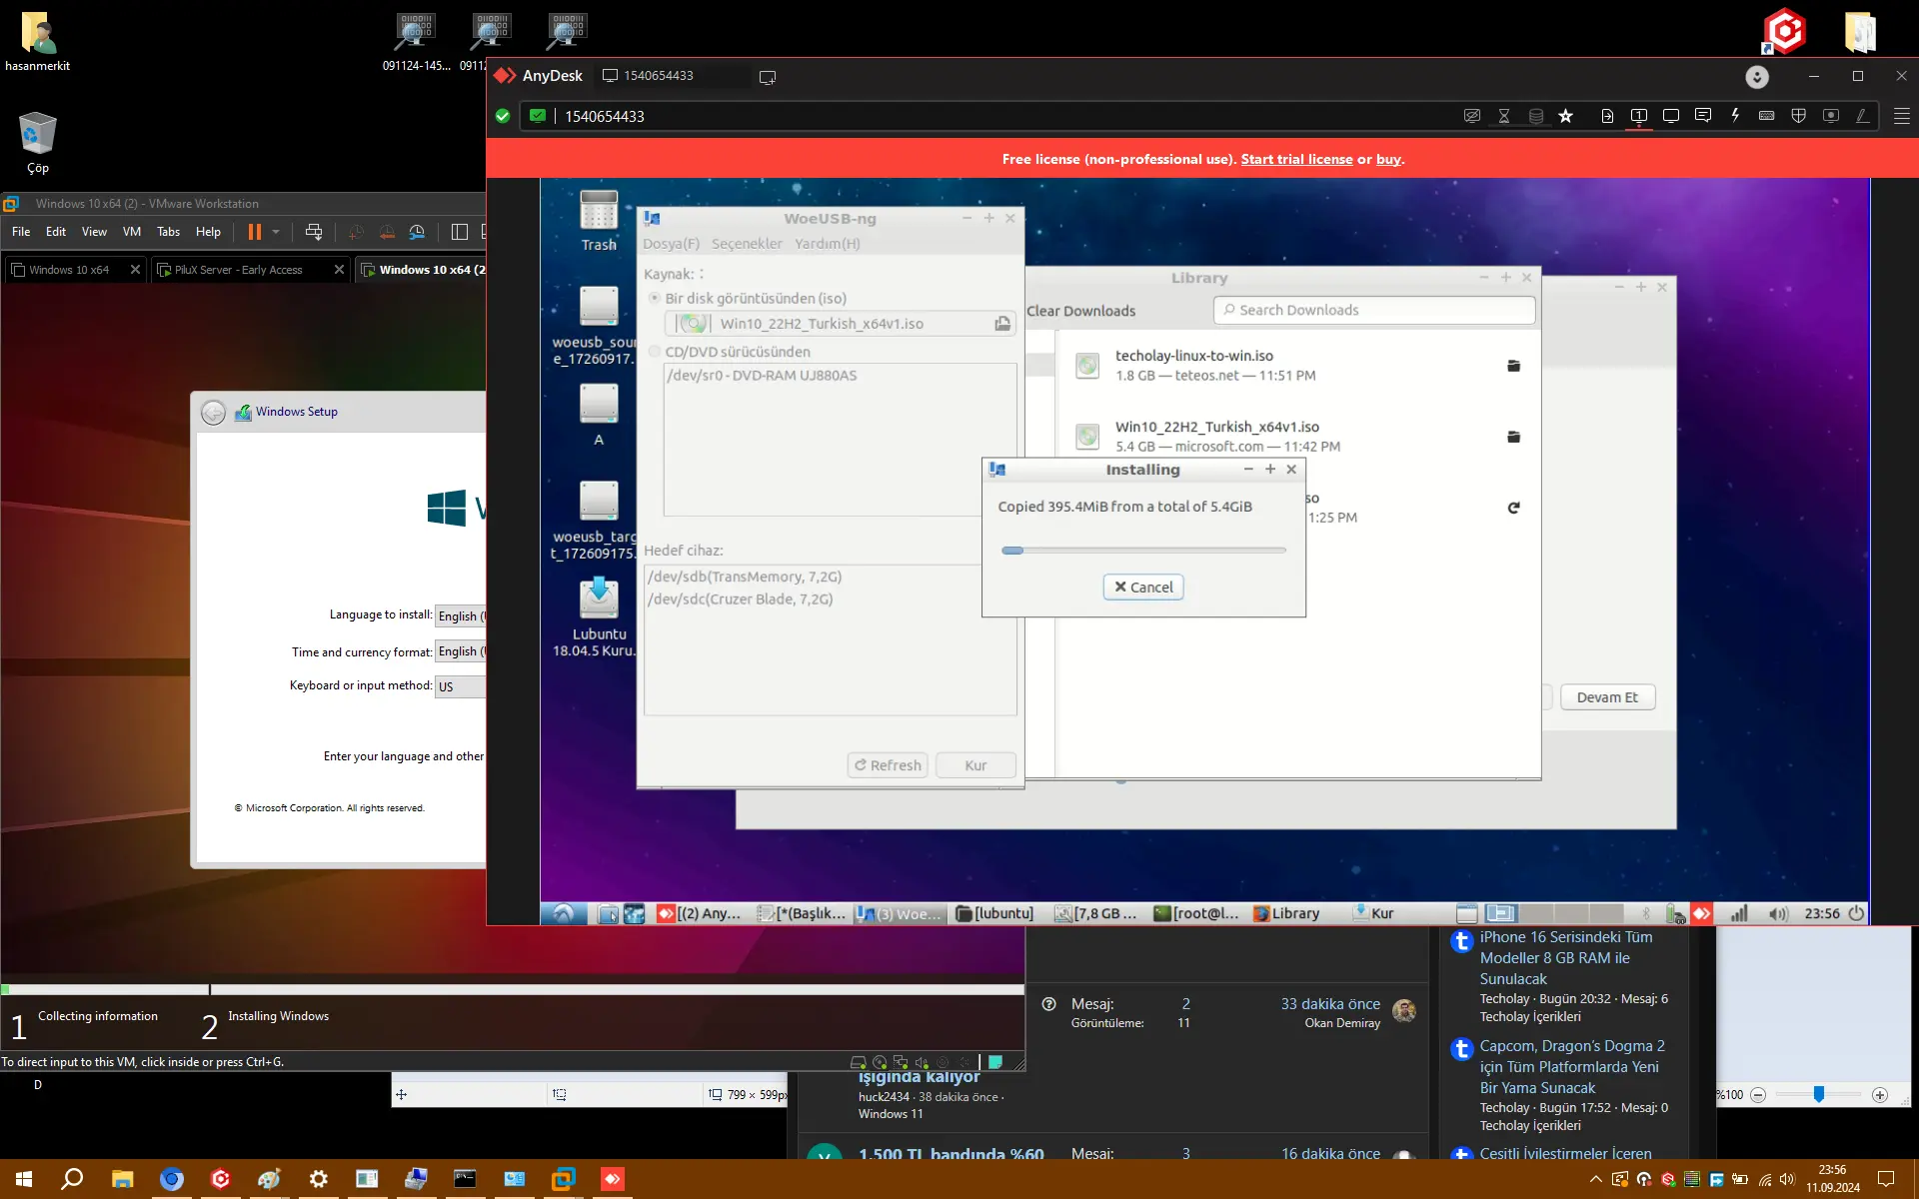Open the AnyDesk hamburger menu
Image resolution: width=1919 pixels, height=1199 pixels.
1902,116
